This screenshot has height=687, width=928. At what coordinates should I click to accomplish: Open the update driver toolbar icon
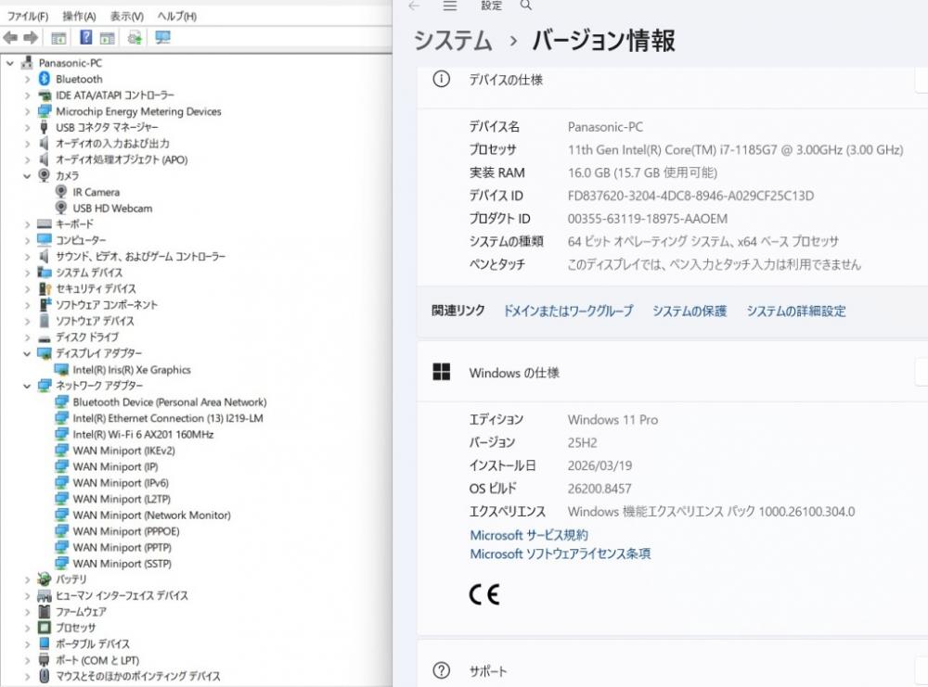pyautogui.click(x=135, y=38)
